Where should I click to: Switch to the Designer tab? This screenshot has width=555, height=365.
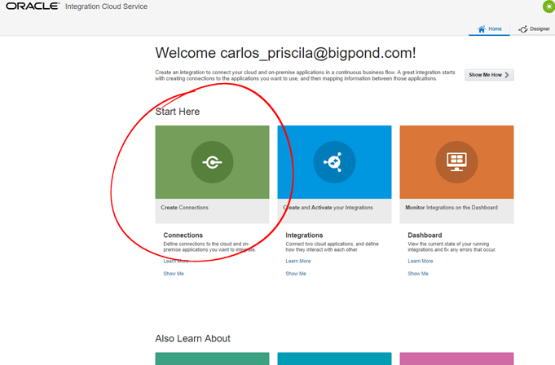pyautogui.click(x=534, y=29)
